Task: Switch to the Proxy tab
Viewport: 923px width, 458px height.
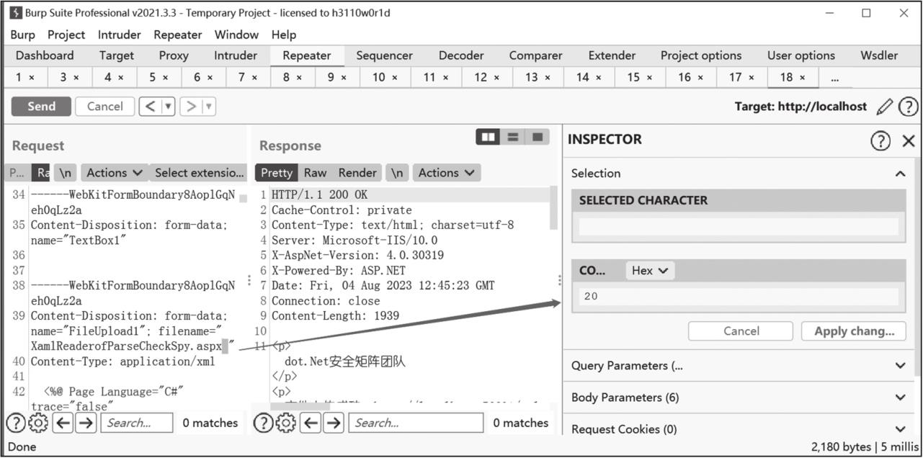Action: pyautogui.click(x=174, y=55)
